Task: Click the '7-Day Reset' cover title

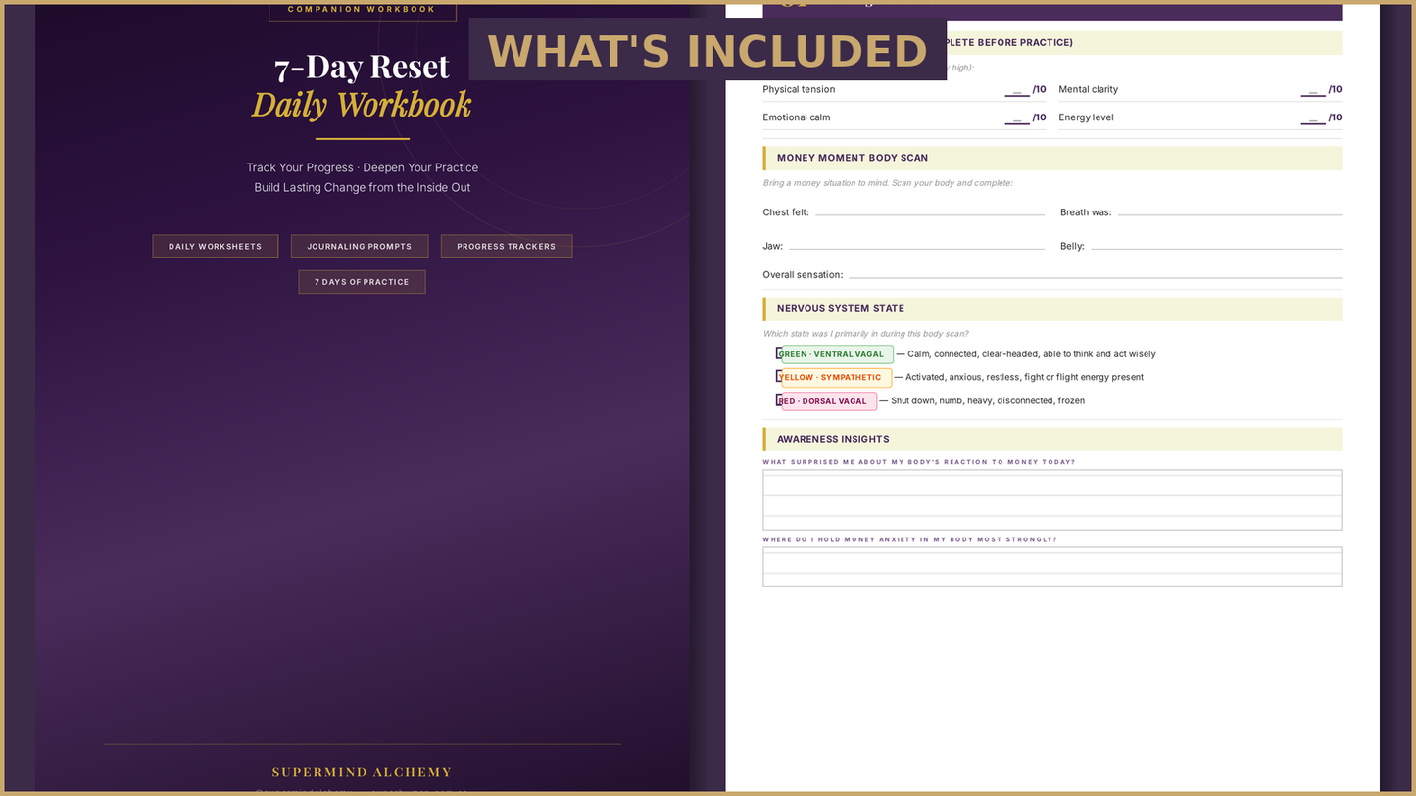Action: tap(362, 67)
